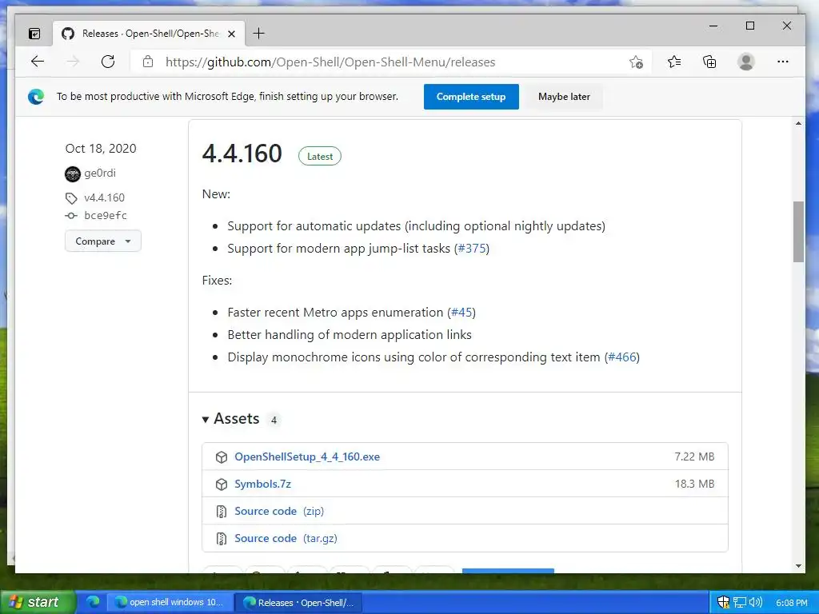Open the tab actions menu icon
Viewport: 819px width, 614px height.
pos(34,34)
